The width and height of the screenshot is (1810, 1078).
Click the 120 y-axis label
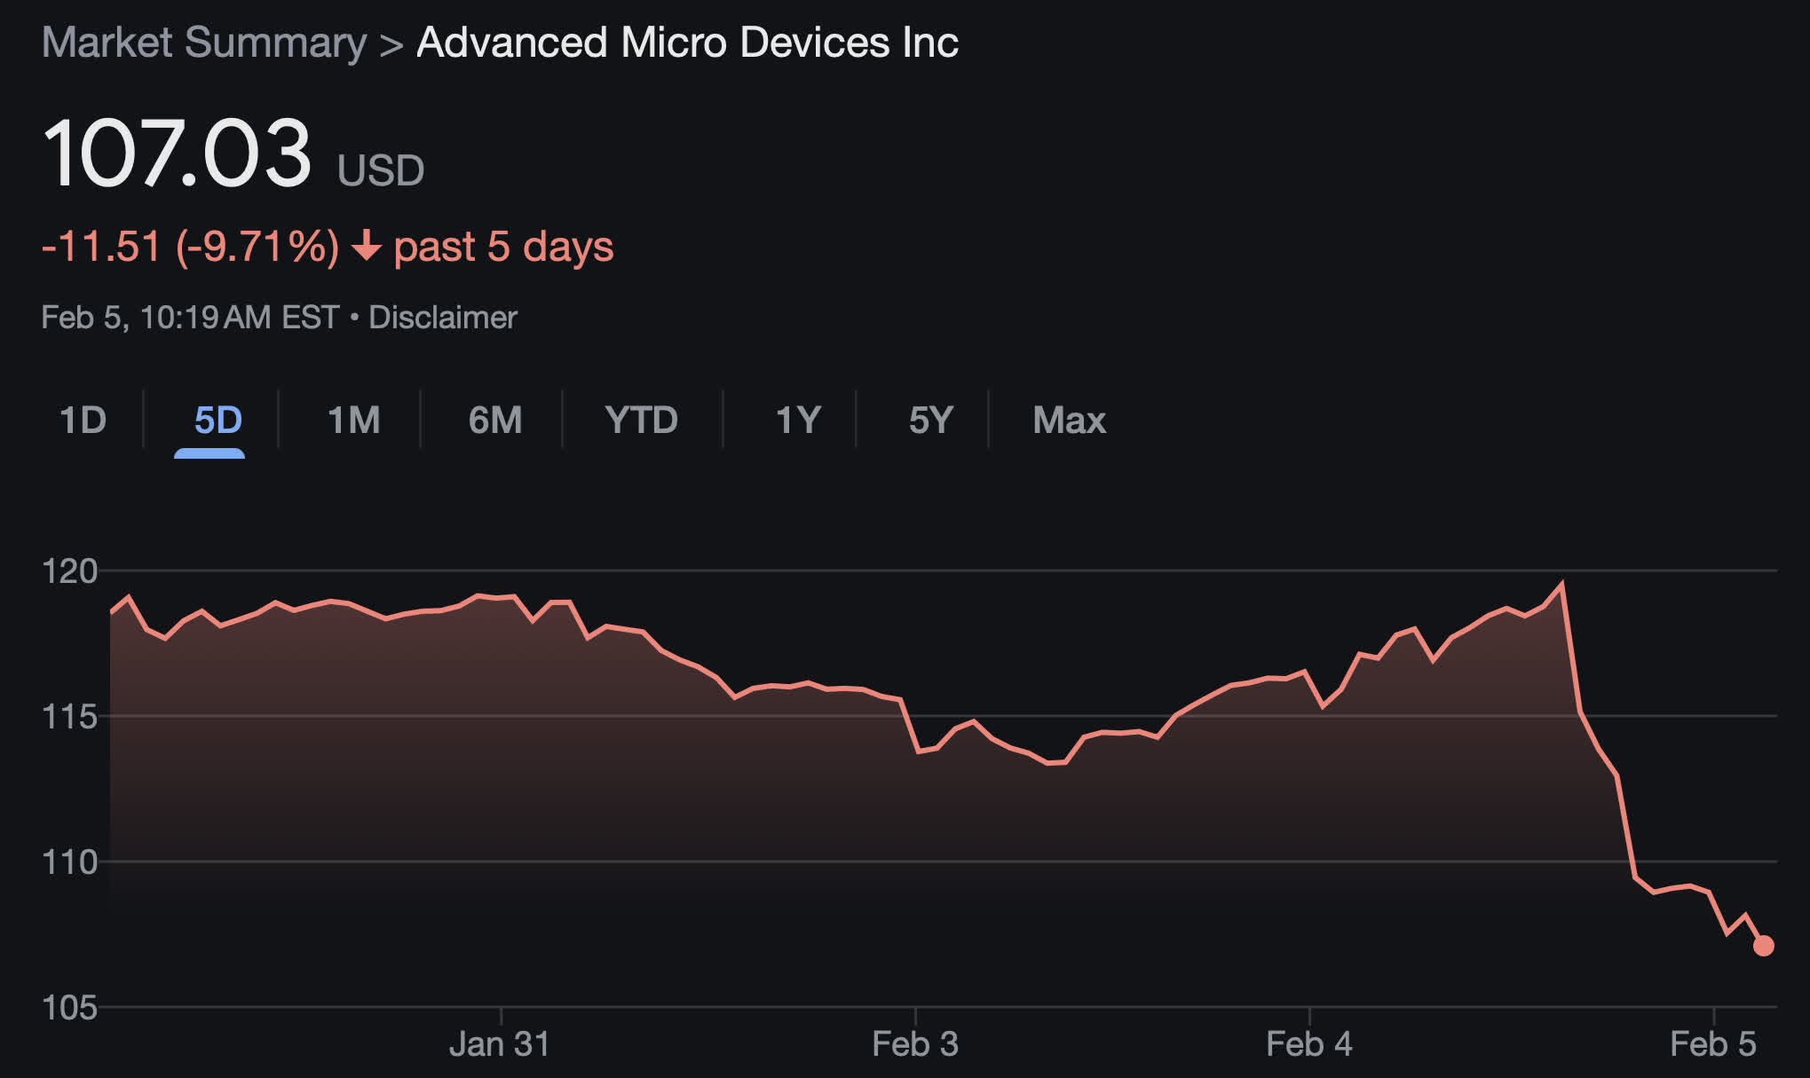pos(69,571)
